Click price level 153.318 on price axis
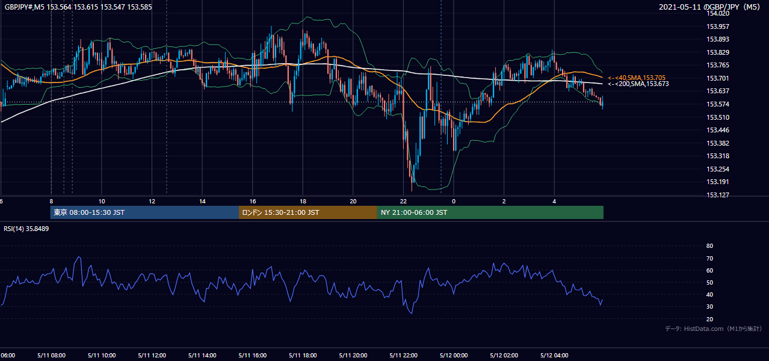Image resolution: width=769 pixels, height=361 pixels. click(718, 156)
